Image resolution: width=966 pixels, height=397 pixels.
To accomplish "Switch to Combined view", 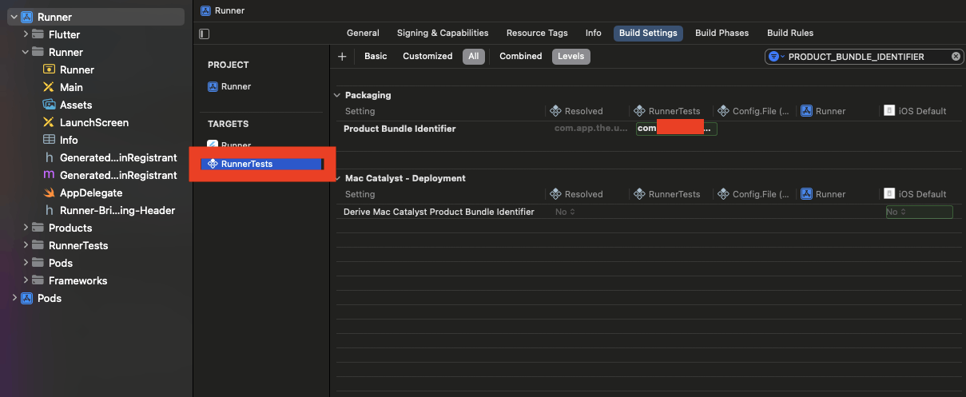I will tap(521, 56).
